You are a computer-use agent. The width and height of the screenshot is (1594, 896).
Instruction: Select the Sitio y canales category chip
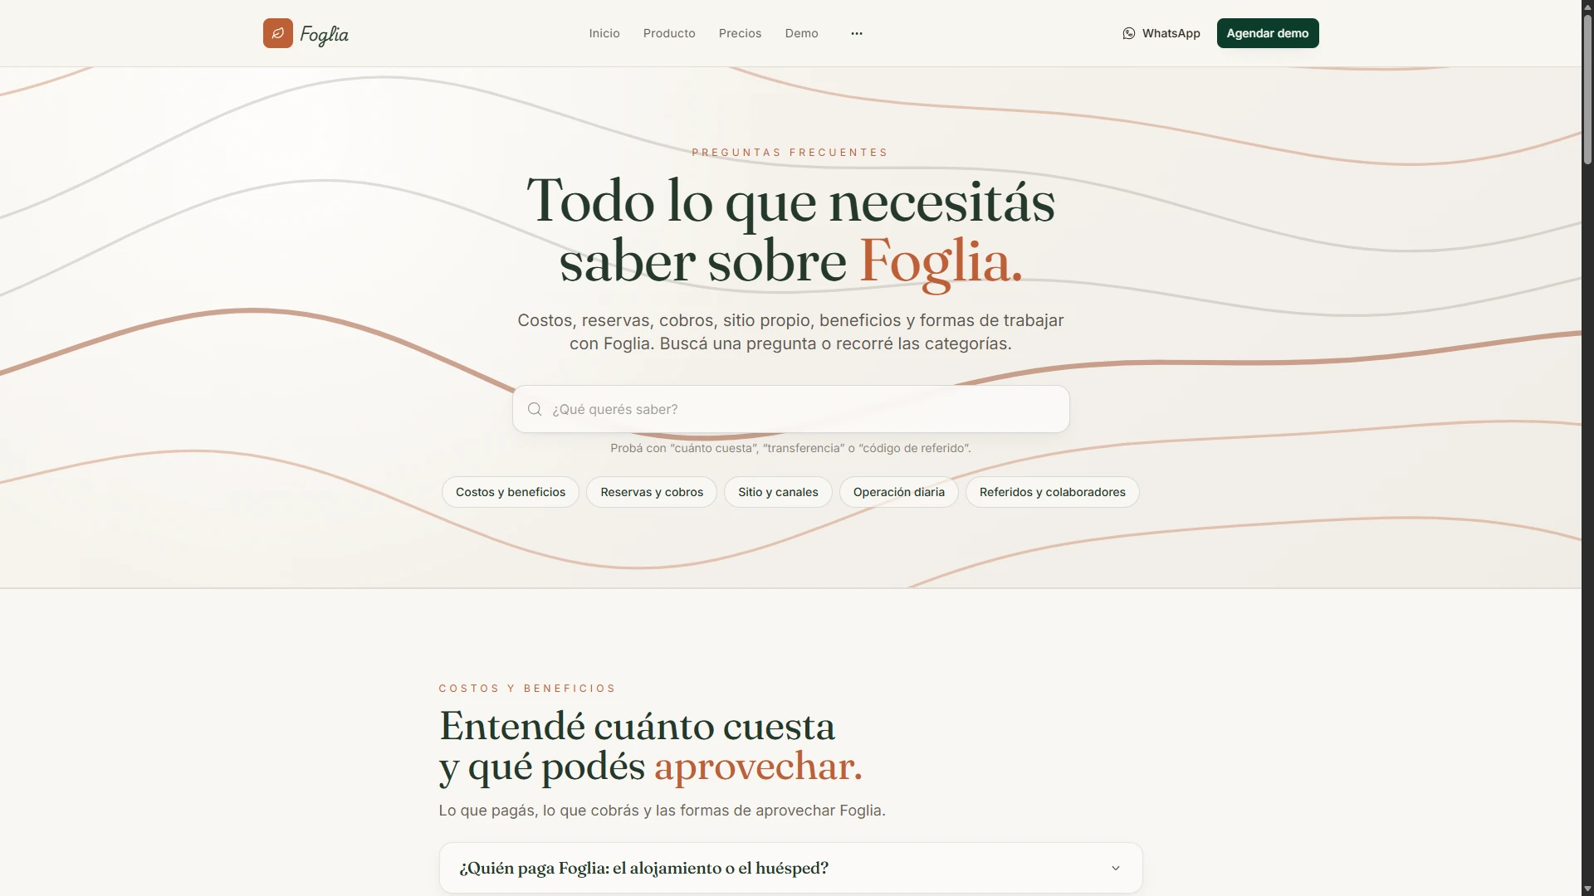(778, 492)
